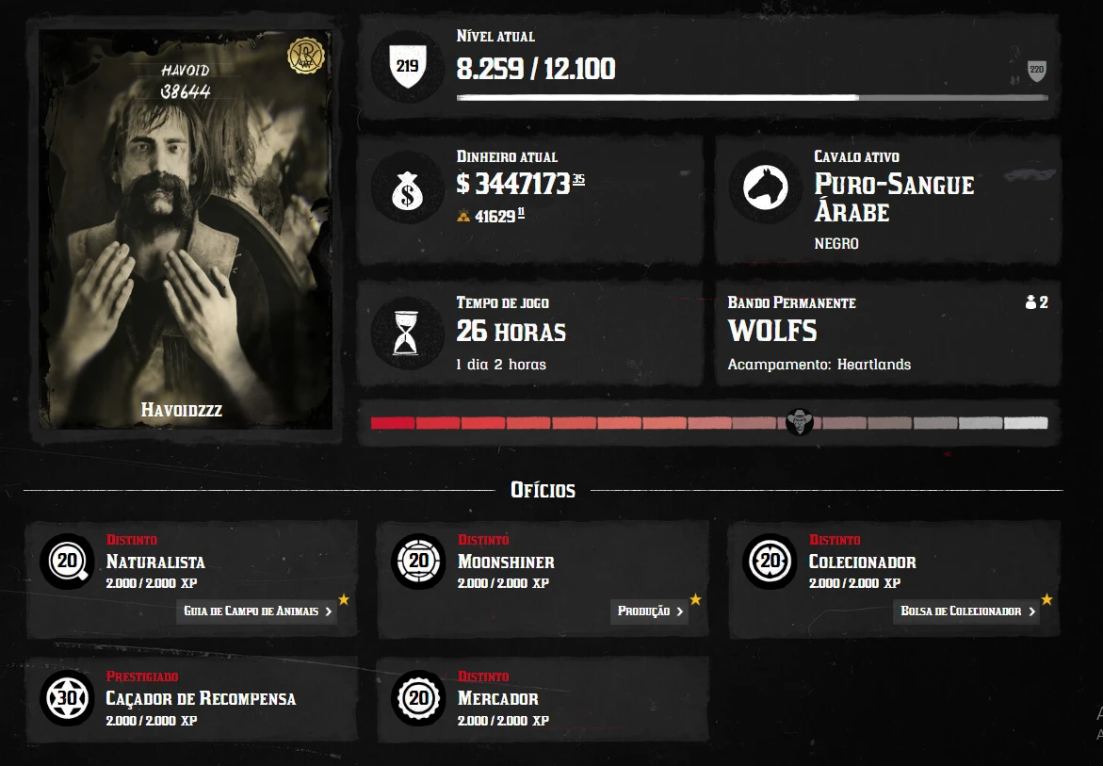Viewport: 1103px width, 766px height.
Task: Click the chevron beside Bolsa de Colecionador
Action: (x=1032, y=611)
